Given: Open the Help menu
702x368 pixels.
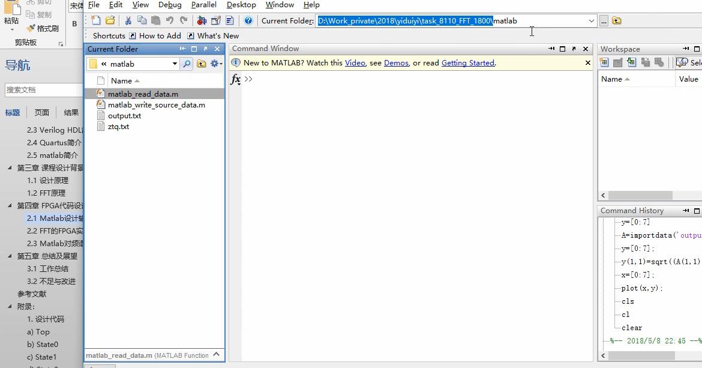Looking at the screenshot, I should click(x=311, y=5).
